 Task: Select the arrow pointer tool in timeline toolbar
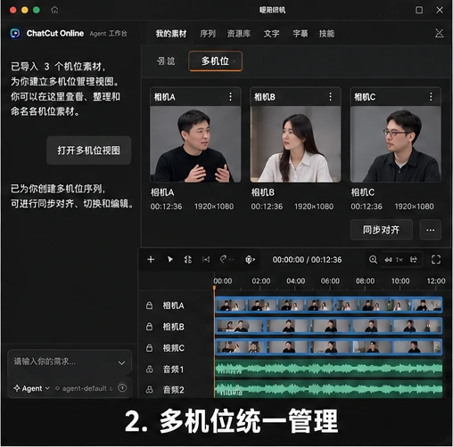click(169, 259)
